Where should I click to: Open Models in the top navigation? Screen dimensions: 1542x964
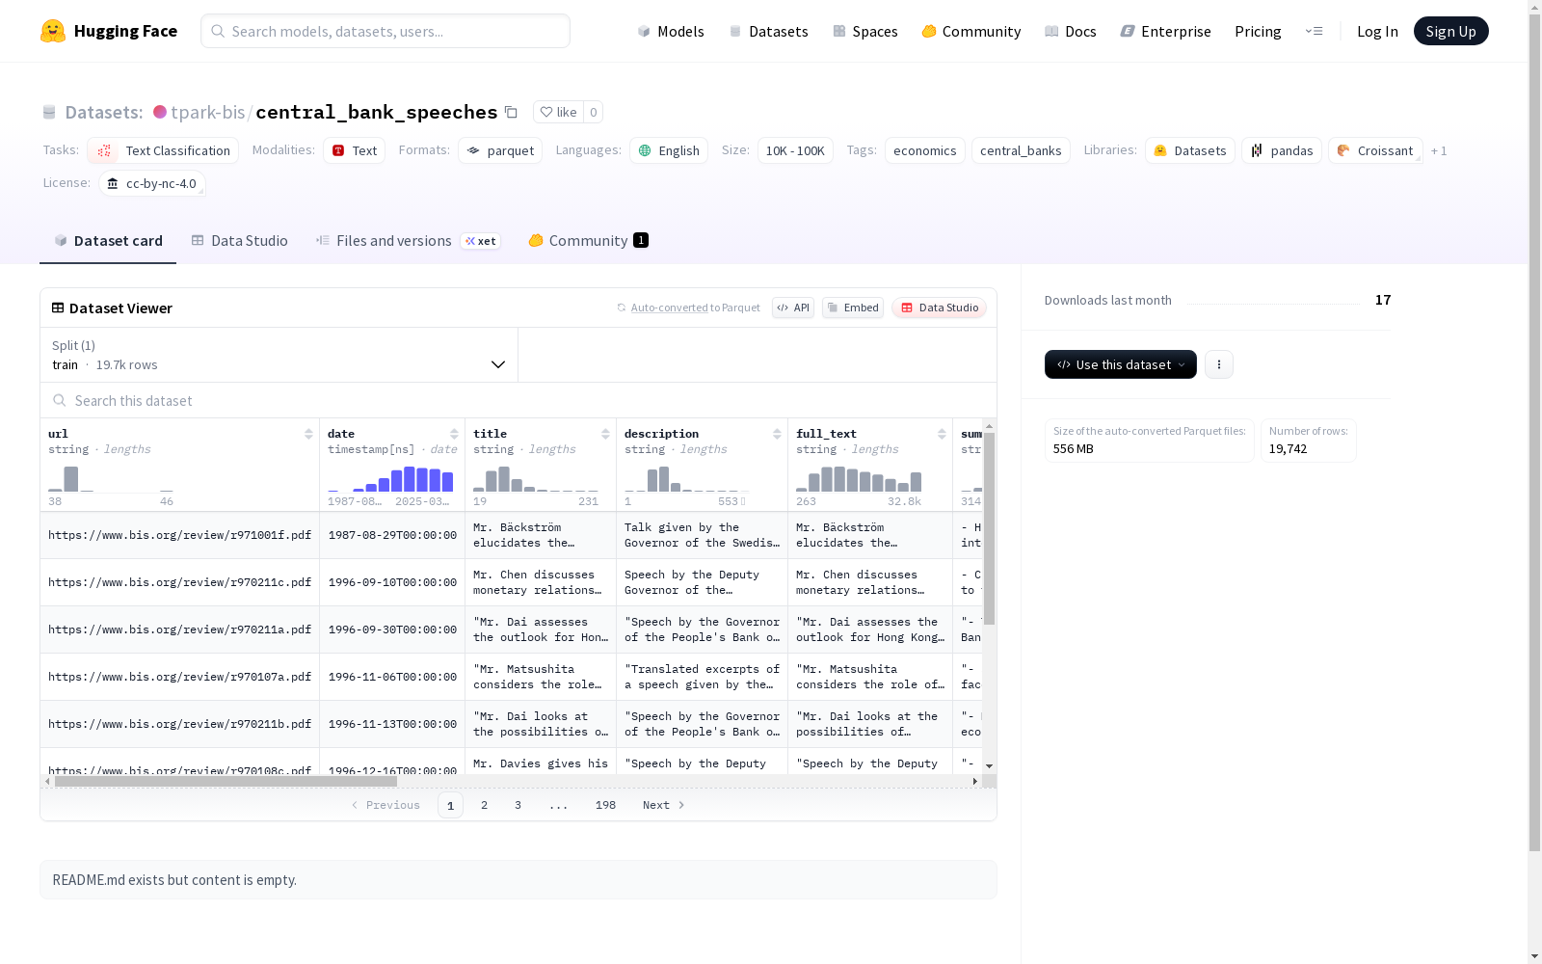coord(671,31)
